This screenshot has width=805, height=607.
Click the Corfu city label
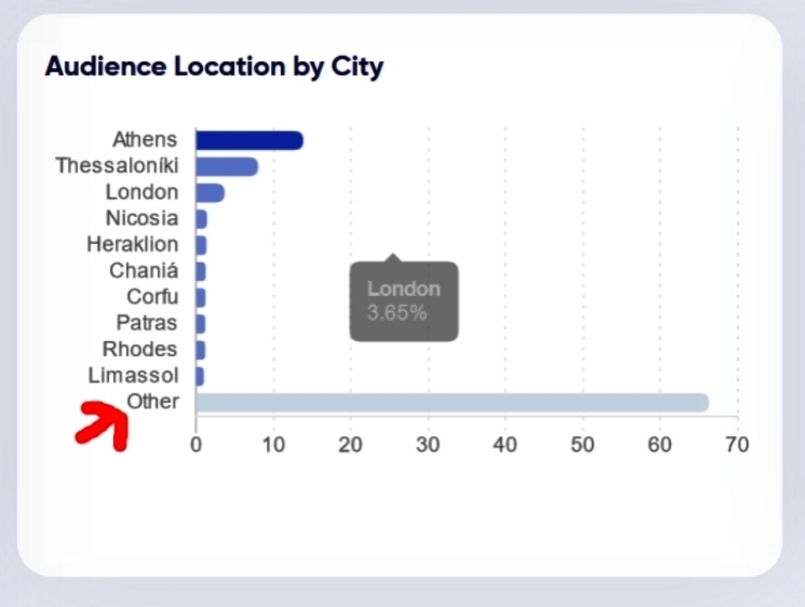point(153,297)
